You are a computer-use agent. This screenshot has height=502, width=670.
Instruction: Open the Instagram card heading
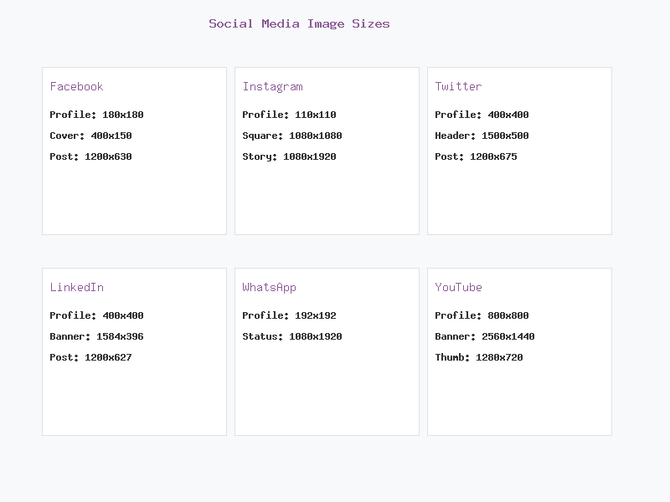coord(272,86)
